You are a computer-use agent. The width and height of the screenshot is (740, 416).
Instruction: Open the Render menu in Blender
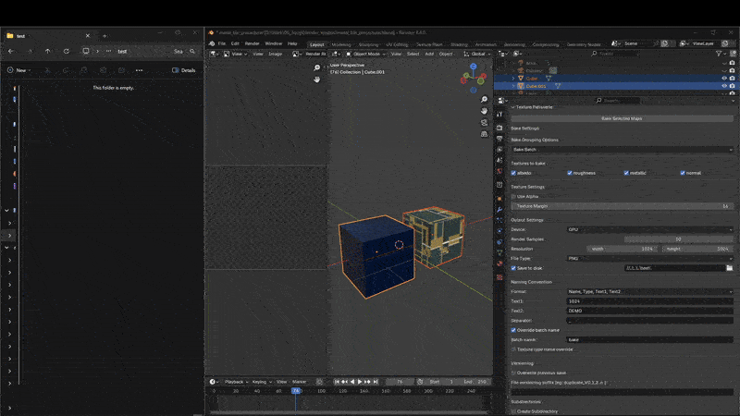[252, 43]
